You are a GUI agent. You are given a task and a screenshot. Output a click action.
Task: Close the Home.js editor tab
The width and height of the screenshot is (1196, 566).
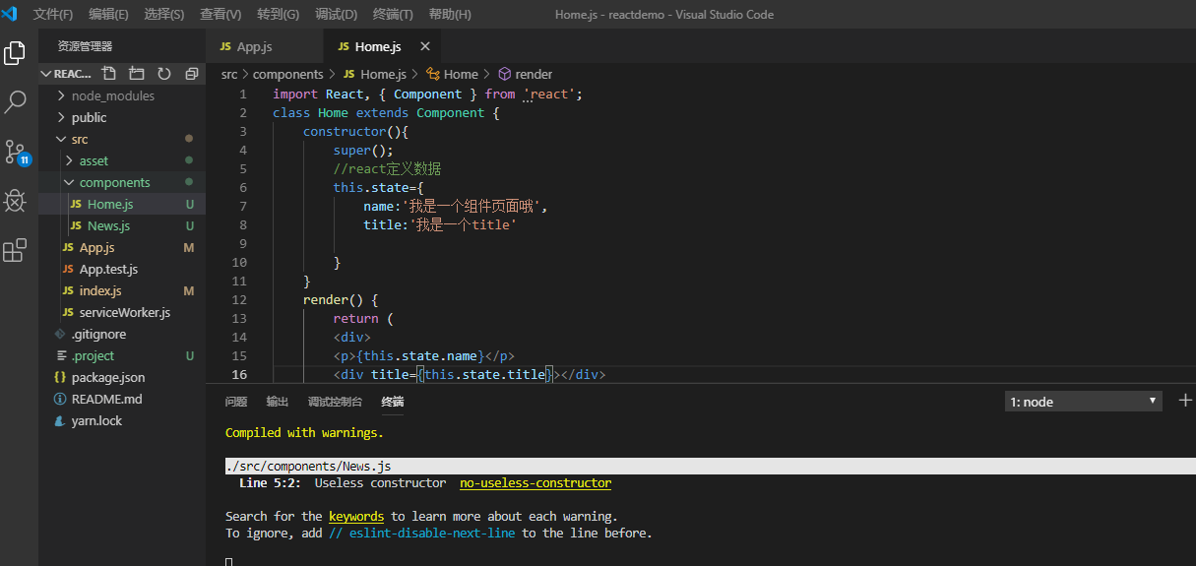425,46
